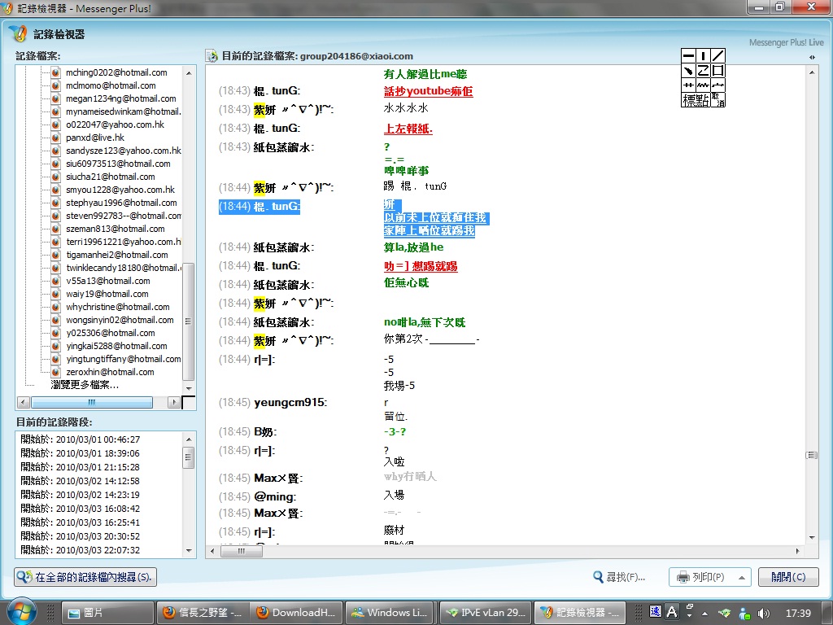Select the double-cross 艹 component key
The image size is (833, 625).
click(x=688, y=85)
